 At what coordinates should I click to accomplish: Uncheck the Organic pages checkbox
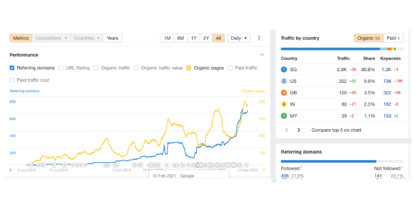[x=189, y=68]
